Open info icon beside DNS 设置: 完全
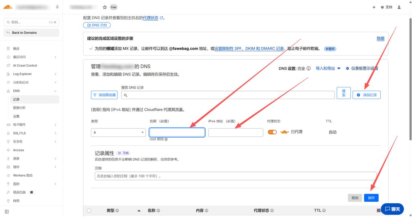The image size is (412, 217). click(309, 68)
